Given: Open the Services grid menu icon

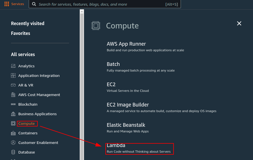Looking at the screenshot, I should point(7,4).
